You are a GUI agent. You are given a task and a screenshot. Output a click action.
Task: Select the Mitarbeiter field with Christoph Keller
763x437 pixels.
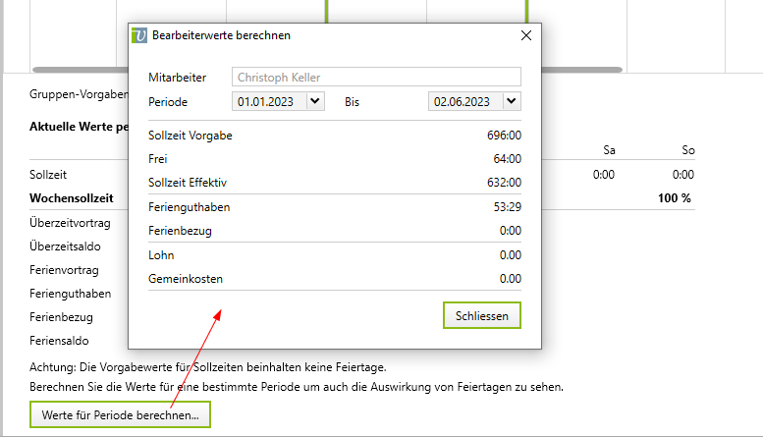click(x=376, y=78)
